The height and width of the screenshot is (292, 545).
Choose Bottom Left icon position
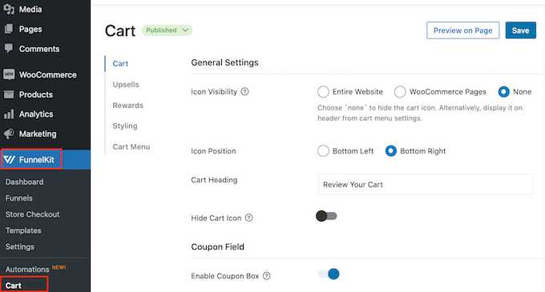pyautogui.click(x=323, y=151)
